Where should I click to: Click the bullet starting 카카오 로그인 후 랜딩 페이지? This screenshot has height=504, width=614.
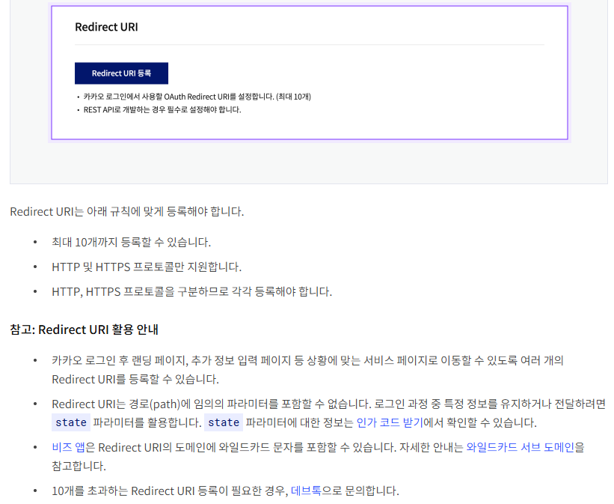click(307, 370)
